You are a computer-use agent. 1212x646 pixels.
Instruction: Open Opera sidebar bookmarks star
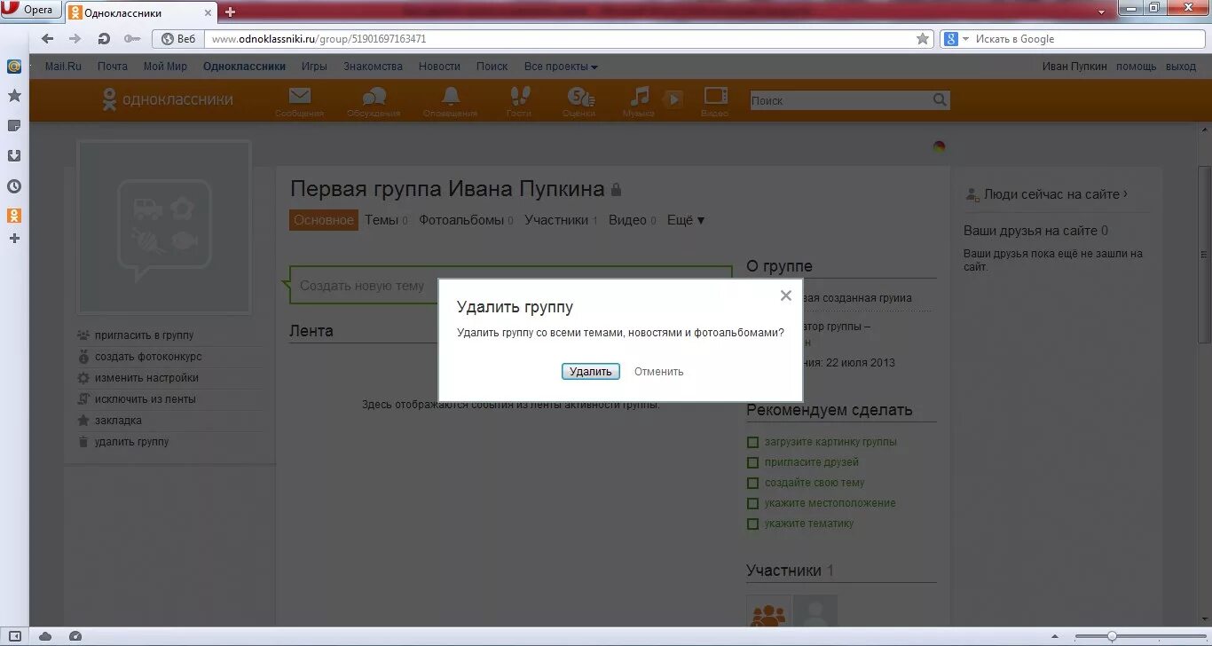pos(14,96)
